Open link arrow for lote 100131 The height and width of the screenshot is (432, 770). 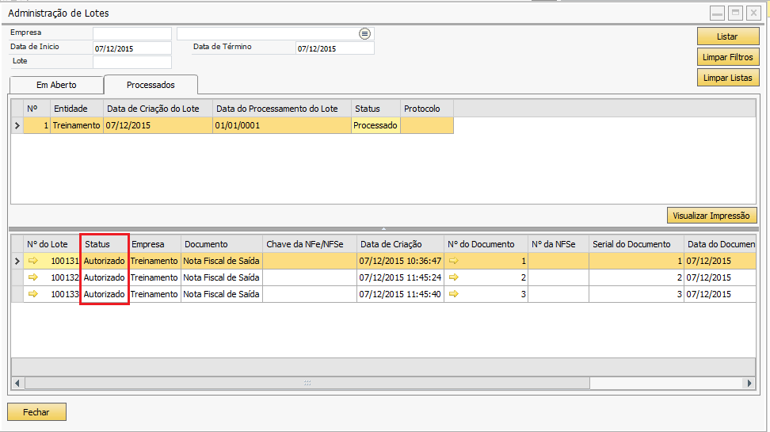(x=33, y=261)
